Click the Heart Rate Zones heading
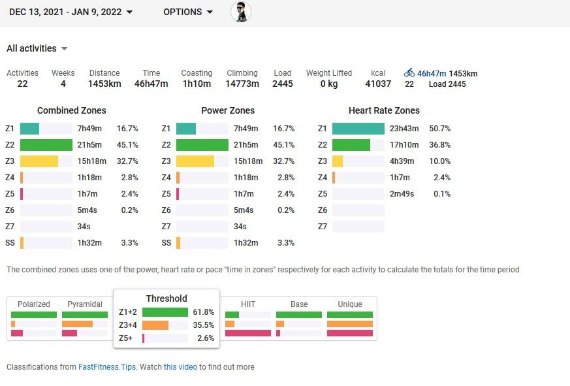 point(384,110)
